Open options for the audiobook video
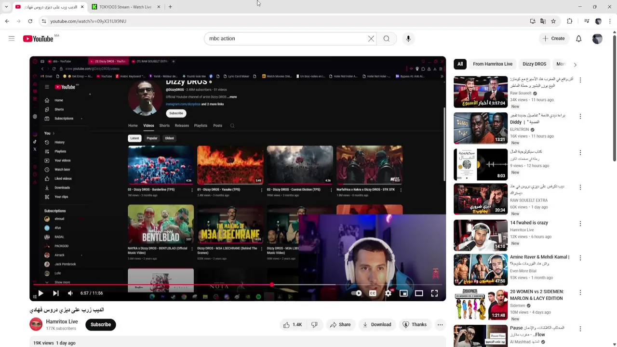The height and width of the screenshot is (347, 617). point(580,153)
